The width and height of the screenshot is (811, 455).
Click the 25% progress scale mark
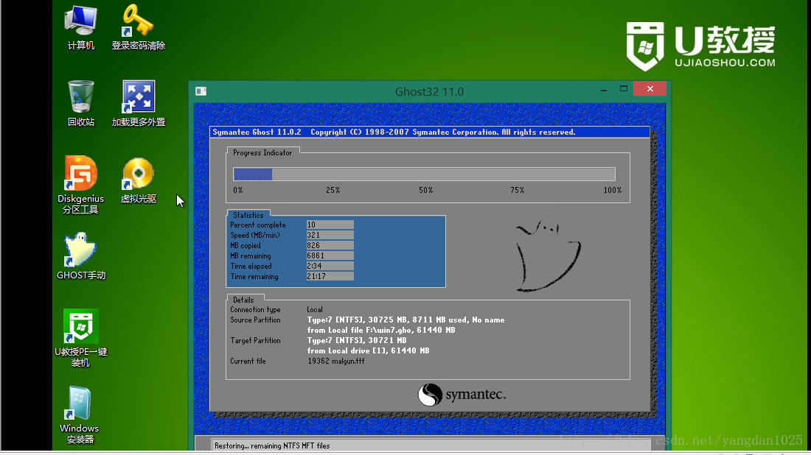point(333,191)
